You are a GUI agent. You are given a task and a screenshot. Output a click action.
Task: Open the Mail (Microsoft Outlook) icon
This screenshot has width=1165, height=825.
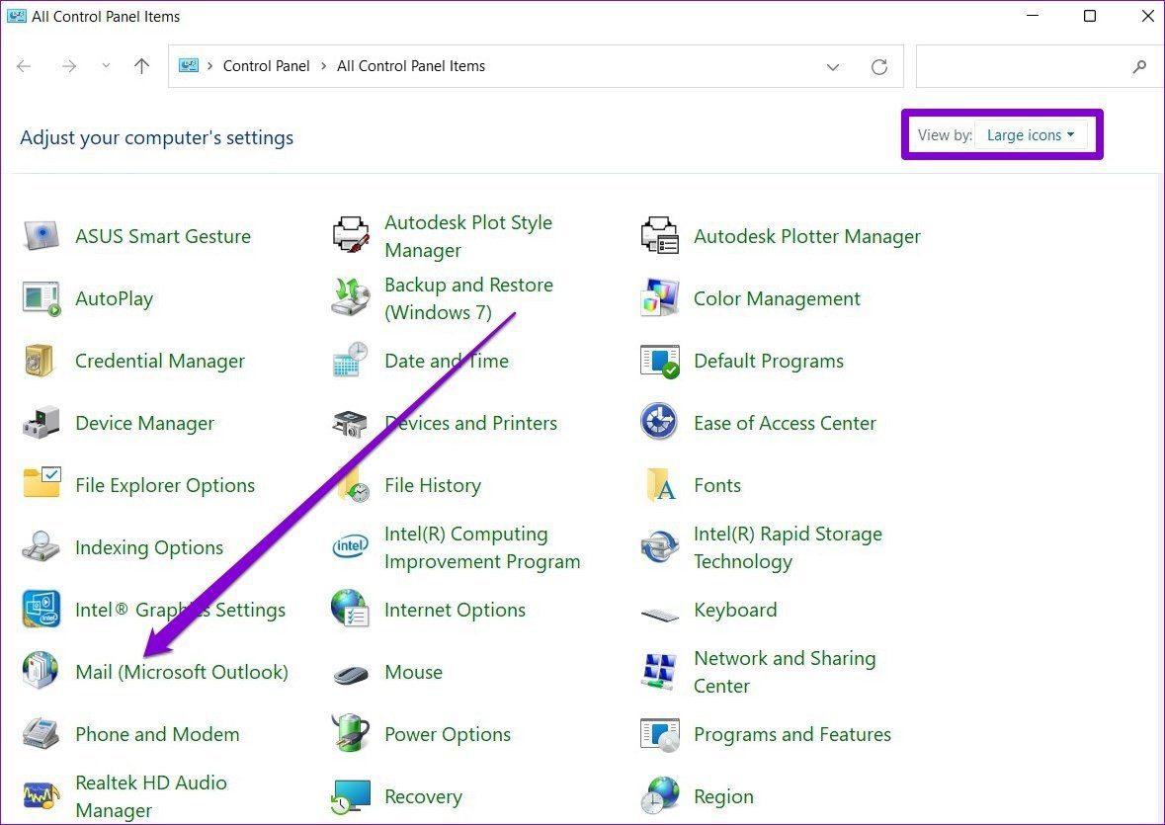(41, 671)
